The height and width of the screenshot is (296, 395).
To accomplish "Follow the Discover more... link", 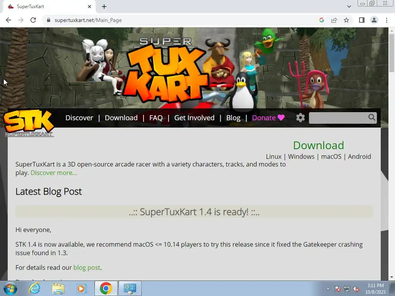I will 54,173.
